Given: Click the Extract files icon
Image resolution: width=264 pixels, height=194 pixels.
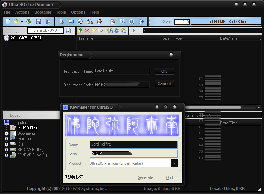Looking at the screenshot, I should click(x=110, y=31).
